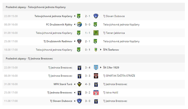188x109 pixels.
Task: Click the TJ Spartak Šaštín-Stráže logo
Action: coord(96,76)
